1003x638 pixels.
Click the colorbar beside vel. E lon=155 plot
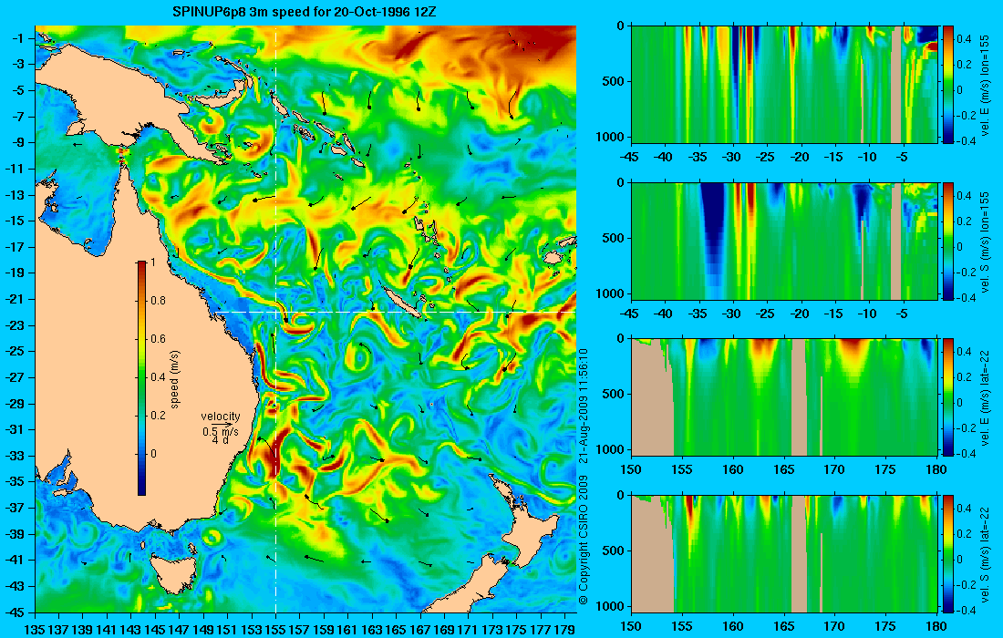coord(948,85)
